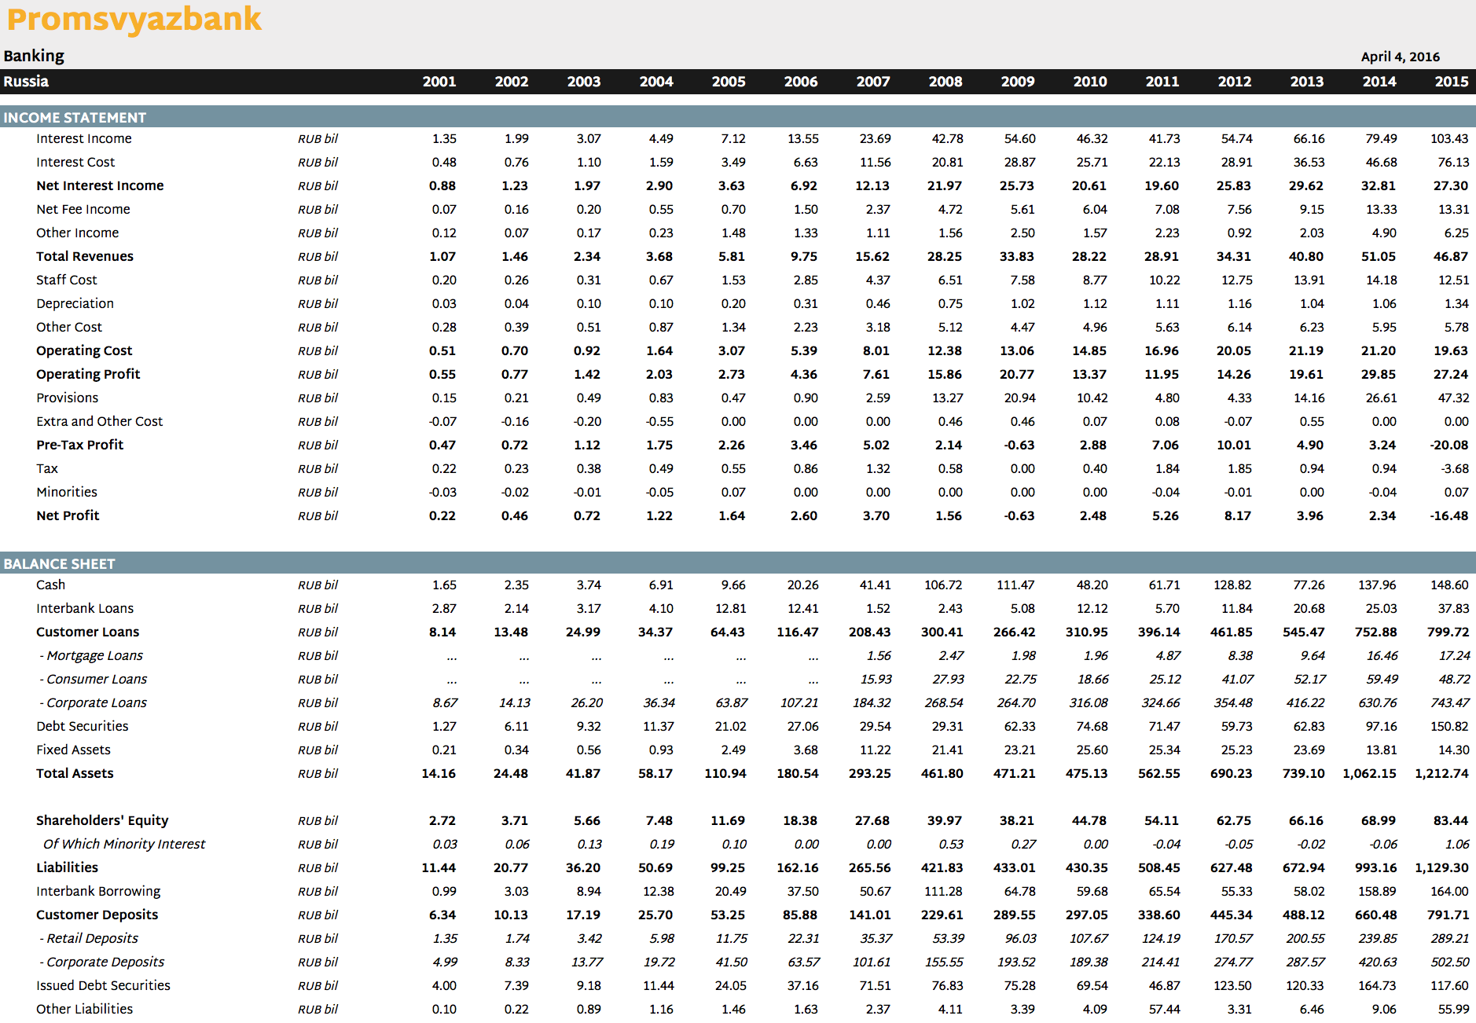Select the Provisions row label
1476x1023 pixels.
(68, 398)
